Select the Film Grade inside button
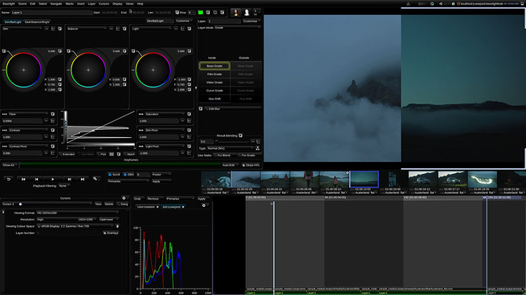Screen dimensions: 526x295 click(214, 74)
